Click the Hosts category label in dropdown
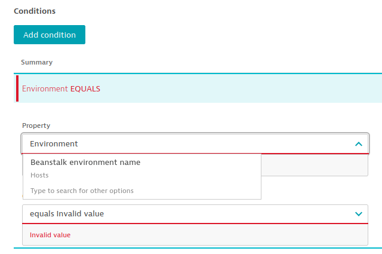 coord(39,175)
